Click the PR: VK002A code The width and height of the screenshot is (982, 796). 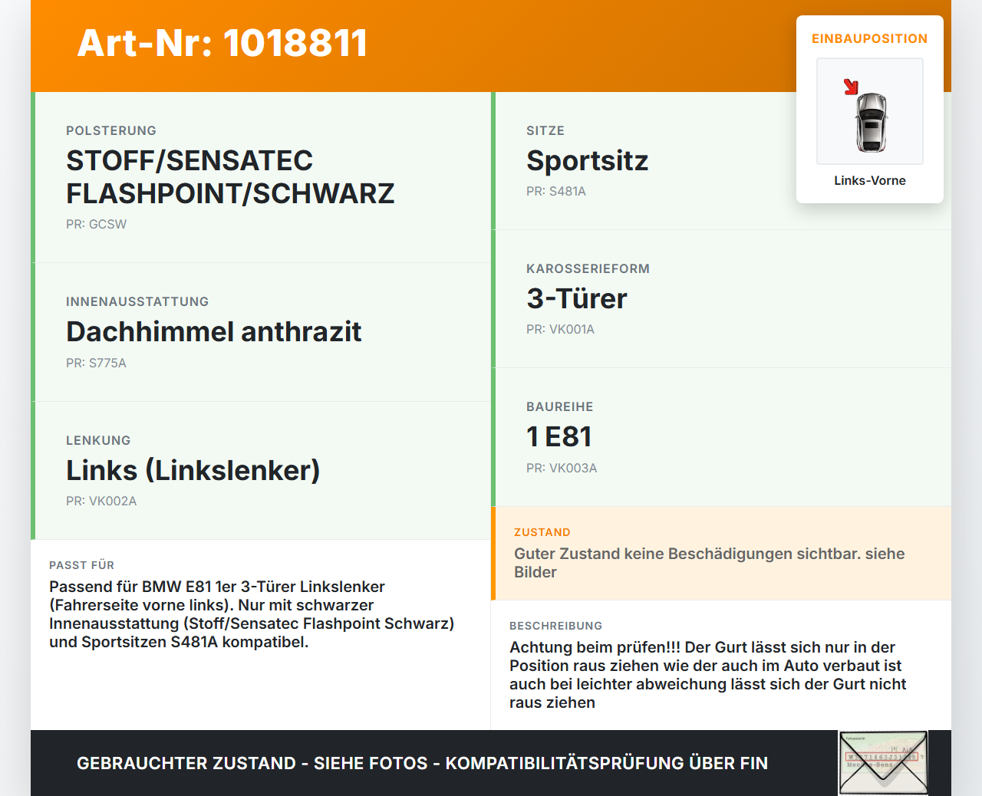pyautogui.click(x=101, y=502)
